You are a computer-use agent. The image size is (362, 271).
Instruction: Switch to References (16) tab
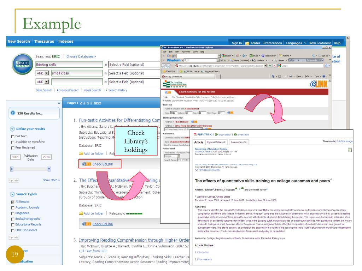coord(239,142)
